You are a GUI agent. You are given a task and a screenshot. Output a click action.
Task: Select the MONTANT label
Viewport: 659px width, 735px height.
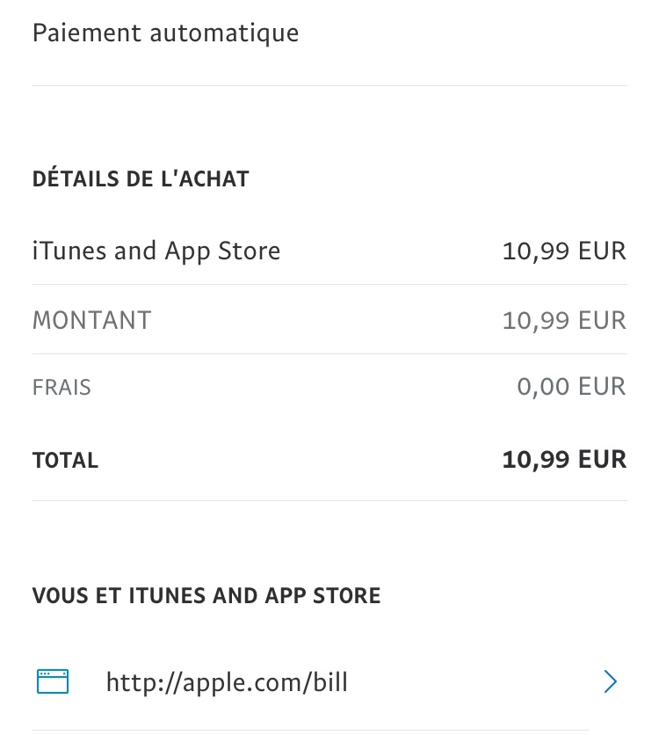pos(91,320)
